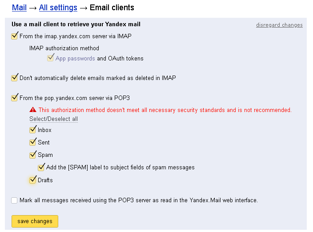Screen dimensions: 313x232
Task: Uncheck the Inbox folder checkbox
Action: (x=32, y=130)
